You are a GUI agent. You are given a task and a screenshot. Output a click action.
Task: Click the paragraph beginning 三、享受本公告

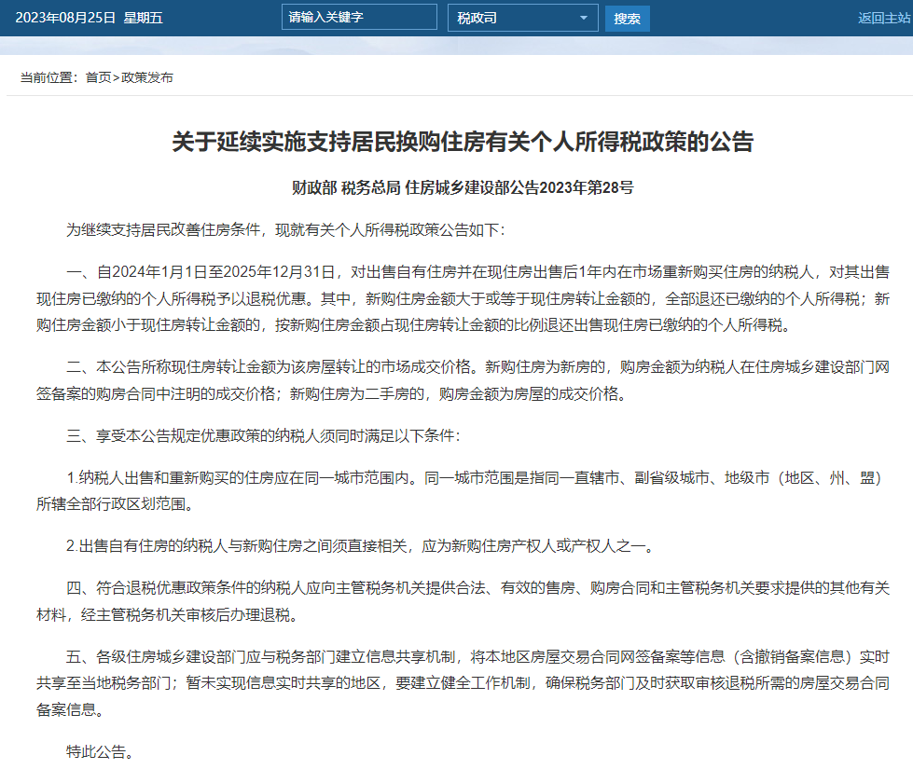(263, 435)
